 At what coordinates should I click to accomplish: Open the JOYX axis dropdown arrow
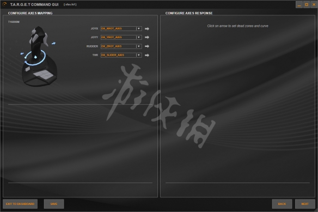139,29
